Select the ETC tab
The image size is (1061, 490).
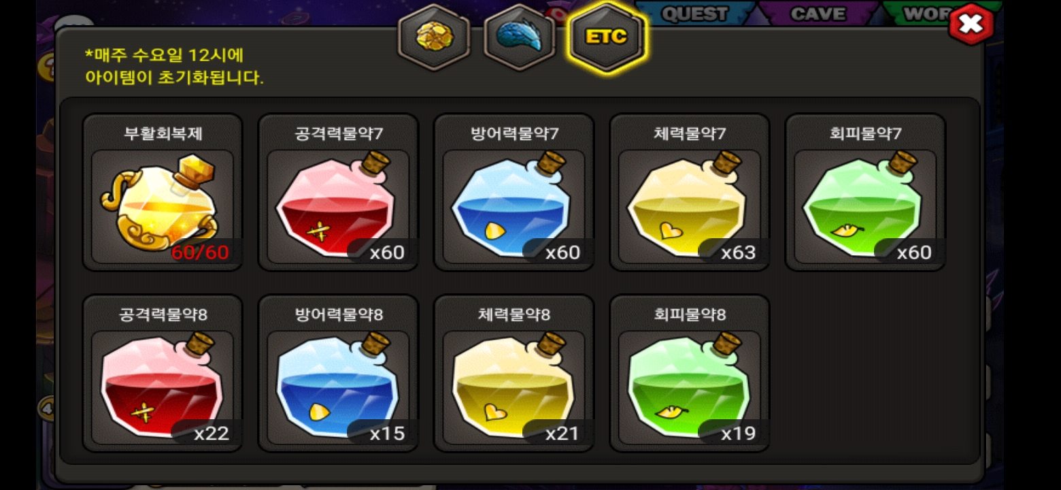click(x=606, y=37)
